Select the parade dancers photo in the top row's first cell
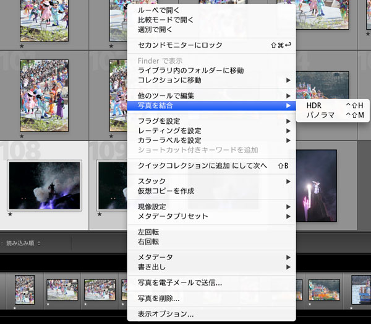371x324 pixels. pos(45,20)
